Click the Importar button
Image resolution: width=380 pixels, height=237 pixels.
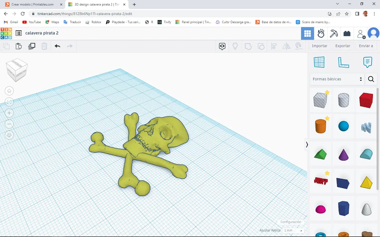point(319,46)
